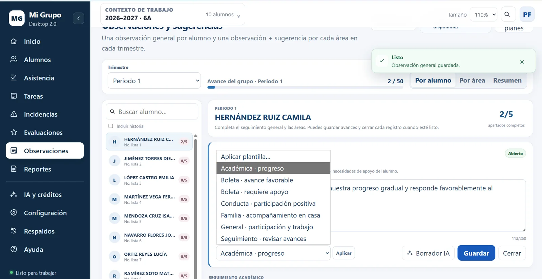Select Boleta · avance favorable template
This screenshot has height=279, width=542.
[273, 180]
